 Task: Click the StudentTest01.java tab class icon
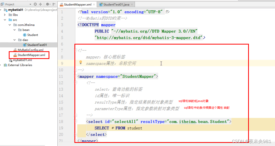(x=101, y=5)
